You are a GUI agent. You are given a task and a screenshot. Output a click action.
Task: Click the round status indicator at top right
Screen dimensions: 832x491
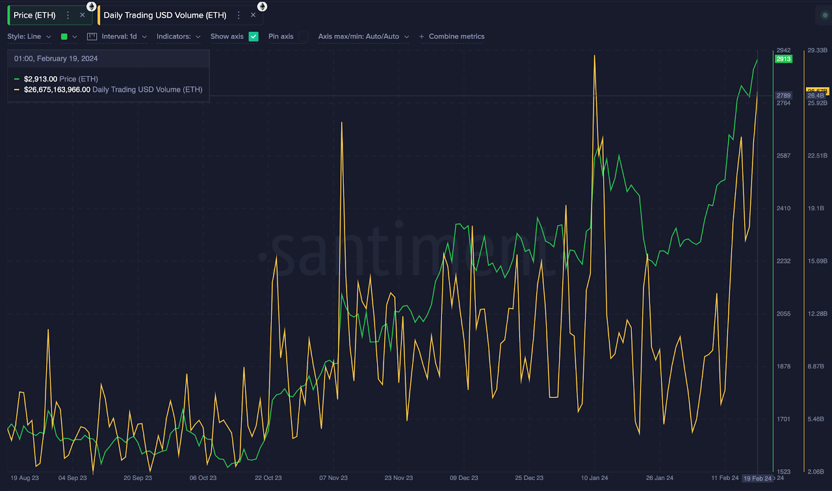(824, 15)
